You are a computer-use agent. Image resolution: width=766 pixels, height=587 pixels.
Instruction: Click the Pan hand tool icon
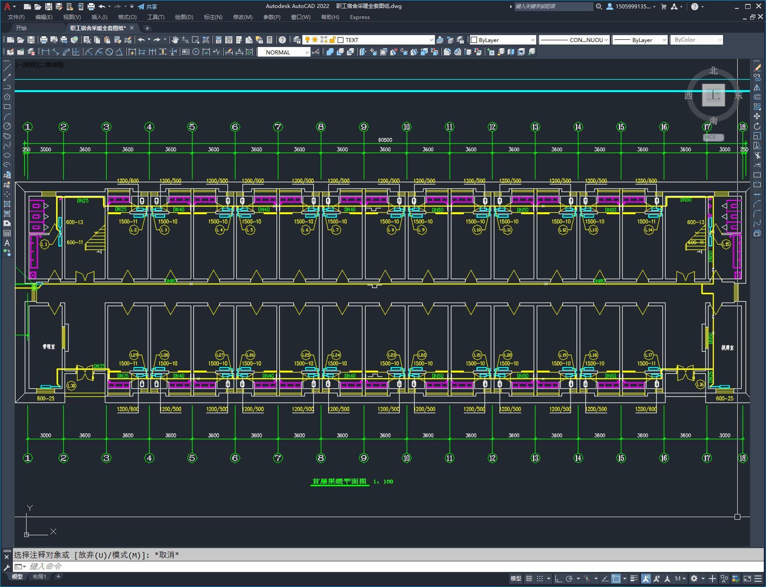pos(175,40)
